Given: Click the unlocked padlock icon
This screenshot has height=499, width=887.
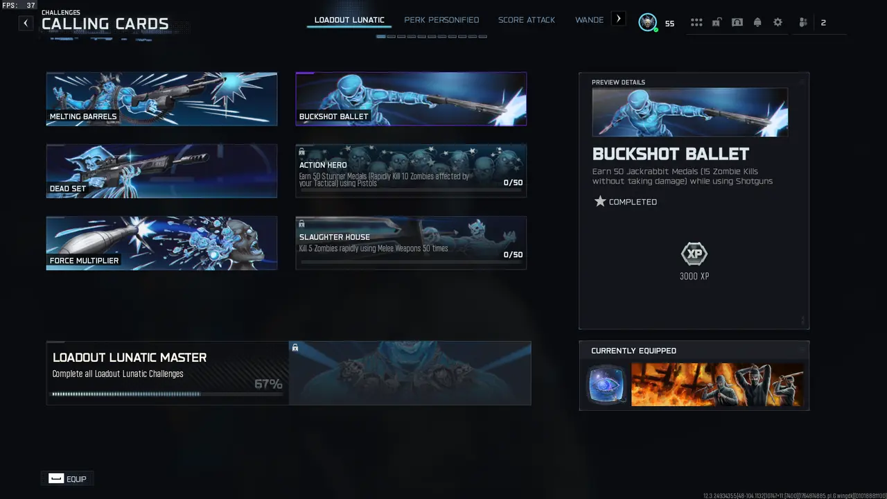Looking at the screenshot, I should [717, 22].
